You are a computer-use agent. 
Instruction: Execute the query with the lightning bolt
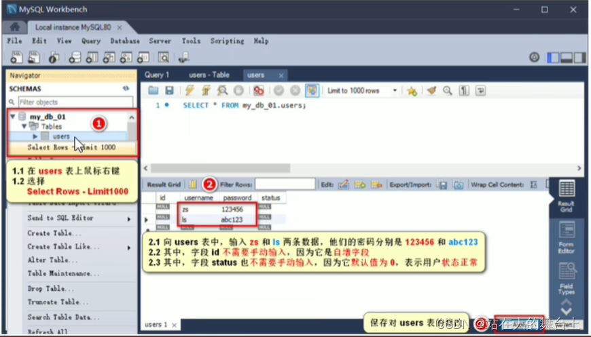[190, 90]
